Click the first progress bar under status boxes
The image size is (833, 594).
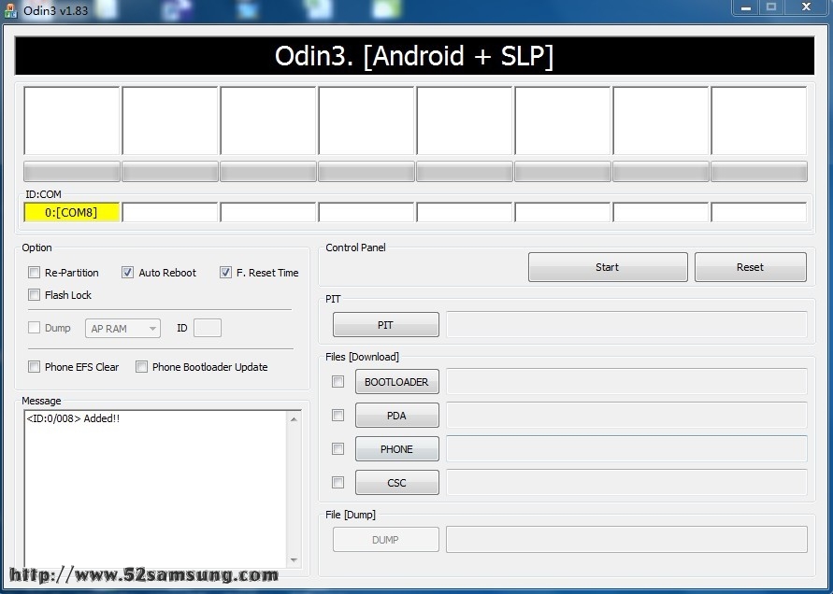(x=72, y=172)
